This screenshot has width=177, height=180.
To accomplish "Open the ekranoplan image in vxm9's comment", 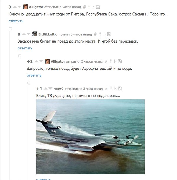I will point(90,137).
